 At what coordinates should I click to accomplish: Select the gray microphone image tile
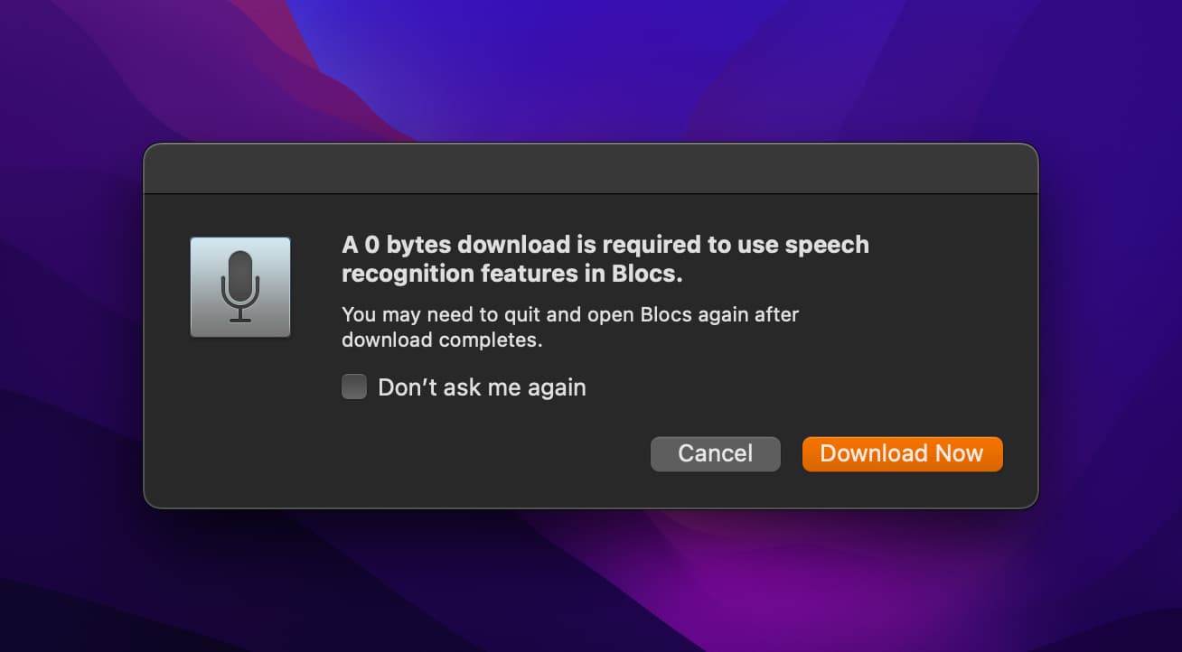(x=239, y=286)
